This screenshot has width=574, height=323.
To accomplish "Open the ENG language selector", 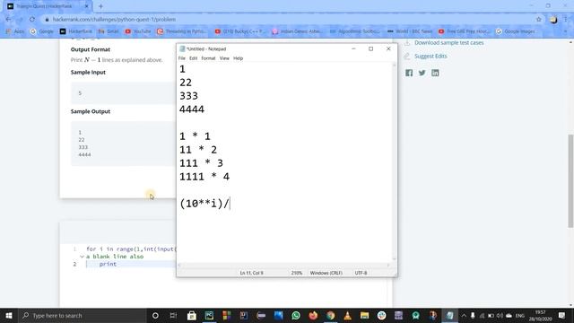I will (x=520, y=316).
